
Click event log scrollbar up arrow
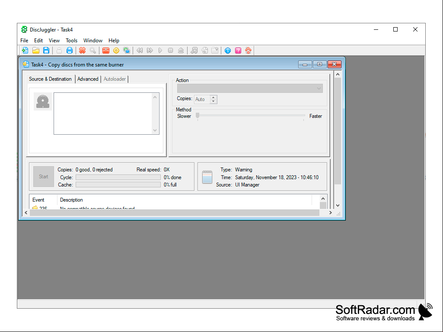coord(323,199)
